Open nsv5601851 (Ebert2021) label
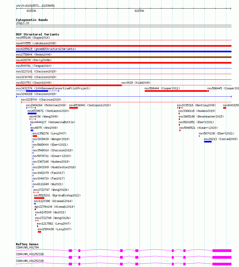Image resolution: width=239 pixels, height=267 pixels. 196,122
